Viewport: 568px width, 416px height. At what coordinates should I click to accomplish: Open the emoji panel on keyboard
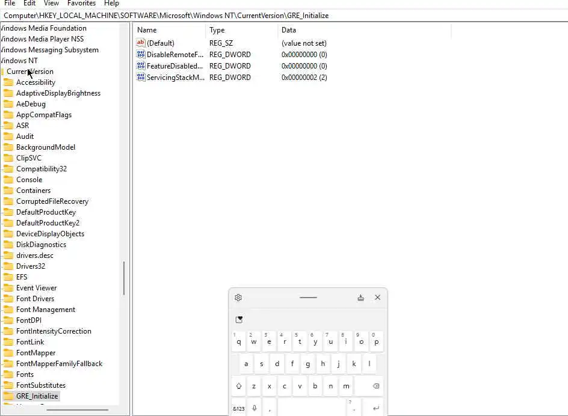[x=239, y=319]
